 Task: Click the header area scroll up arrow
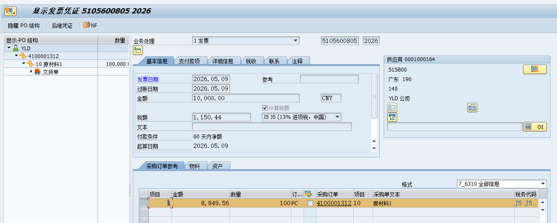374,141
